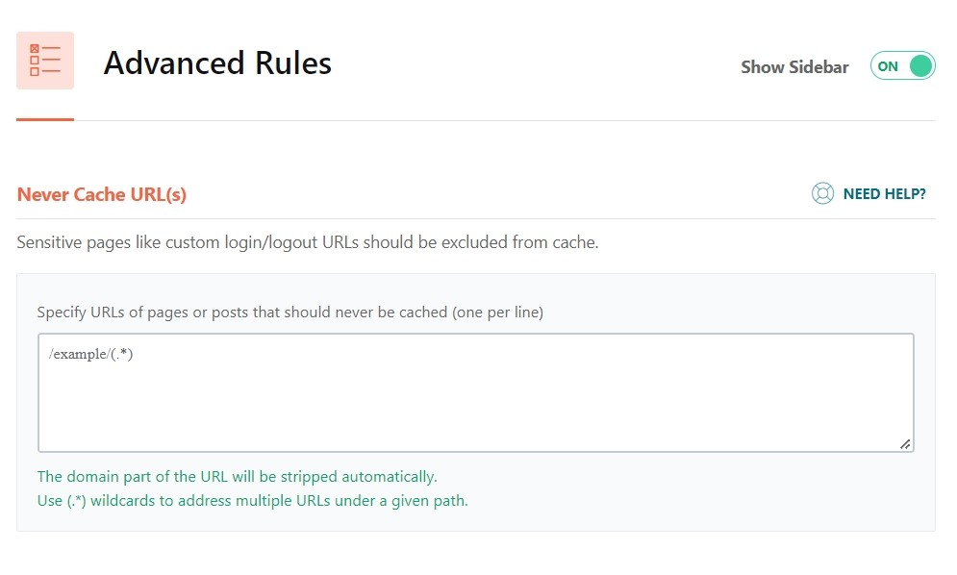The width and height of the screenshot is (957, 575).
Task: Click the (.*) wildcards usage hint
Action: click(x=252, y=500)
